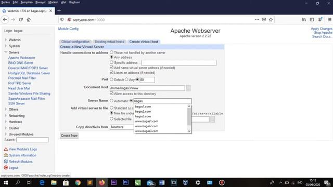Open Sublime Text from taskbar
The width and height of the screenshot is (333, 187).
90,182
